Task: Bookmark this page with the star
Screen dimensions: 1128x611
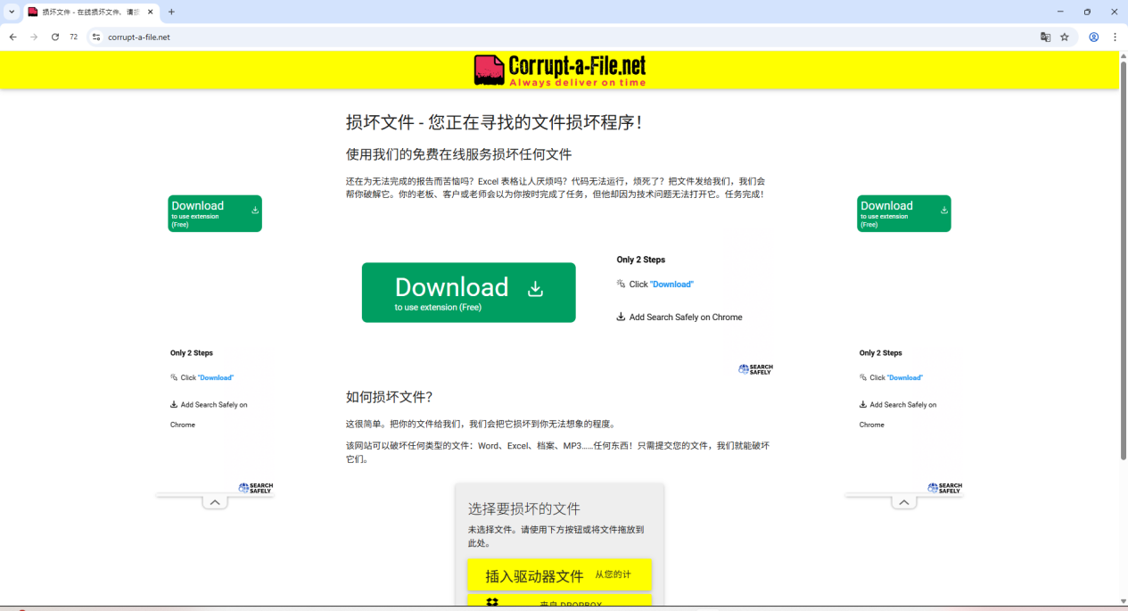Action: (1065, 37)
